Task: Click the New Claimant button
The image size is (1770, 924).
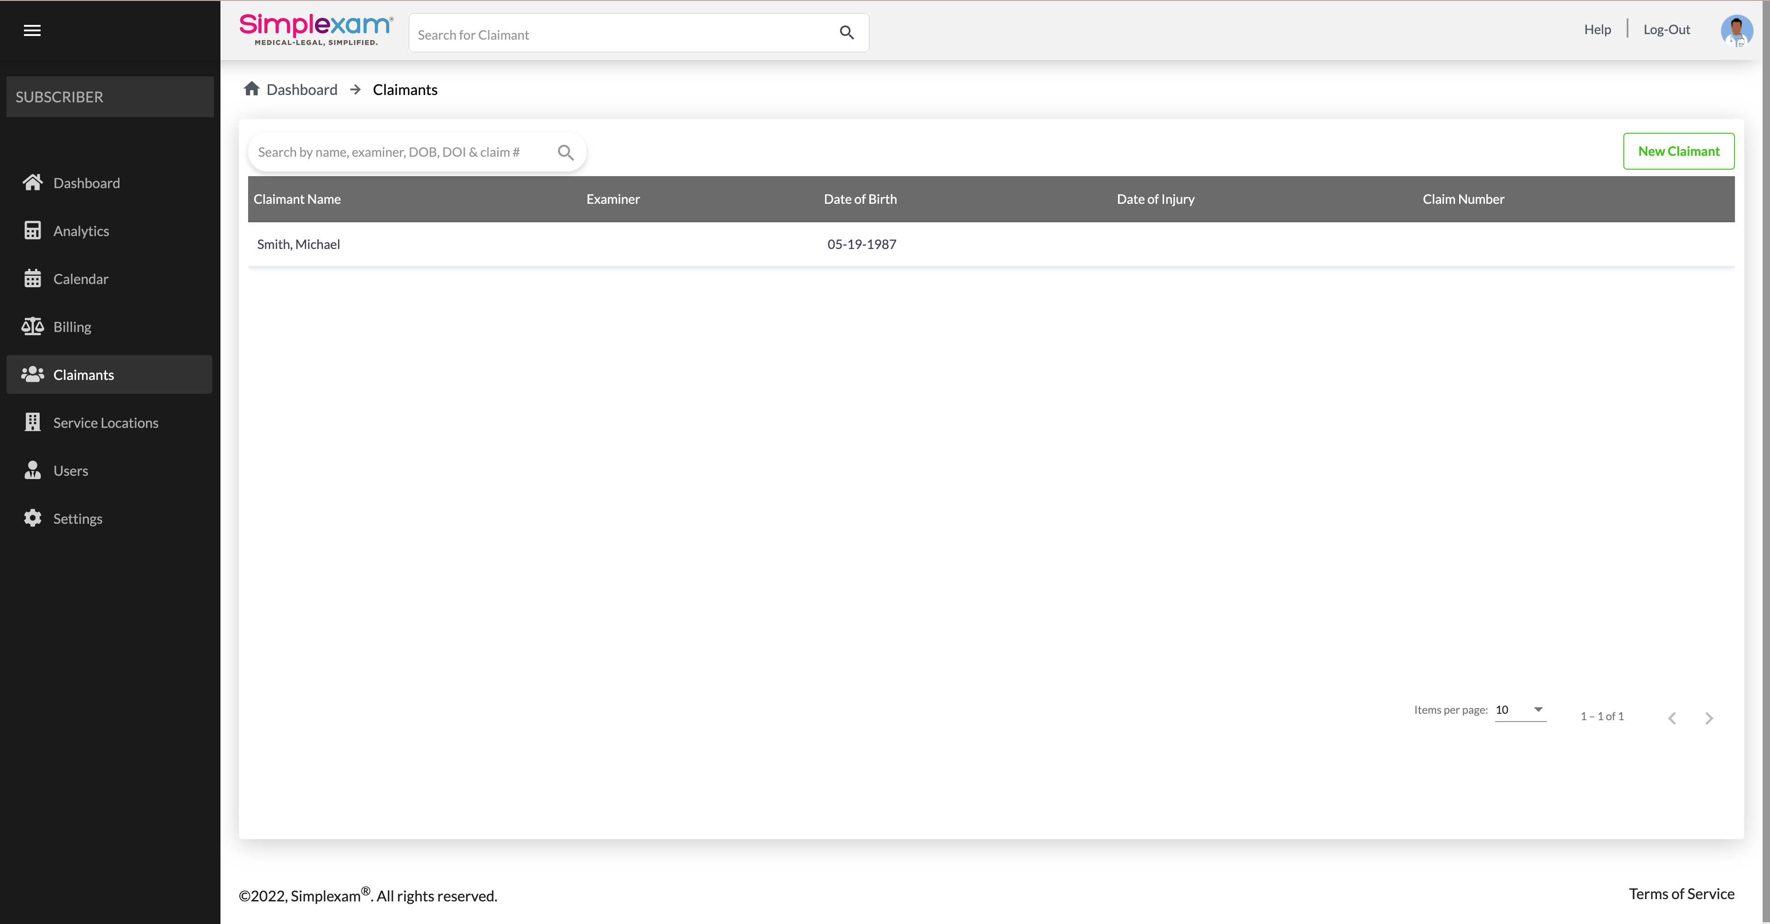Action: click(1678, 151)
